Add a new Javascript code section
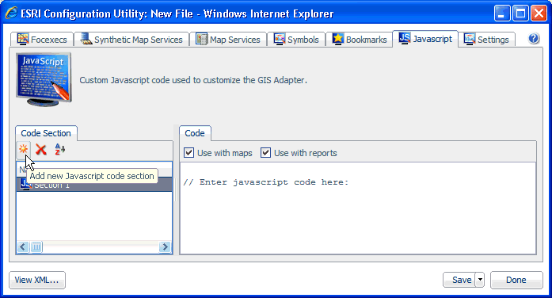Viewport: 552px width, 298px height. pos(24,149)
